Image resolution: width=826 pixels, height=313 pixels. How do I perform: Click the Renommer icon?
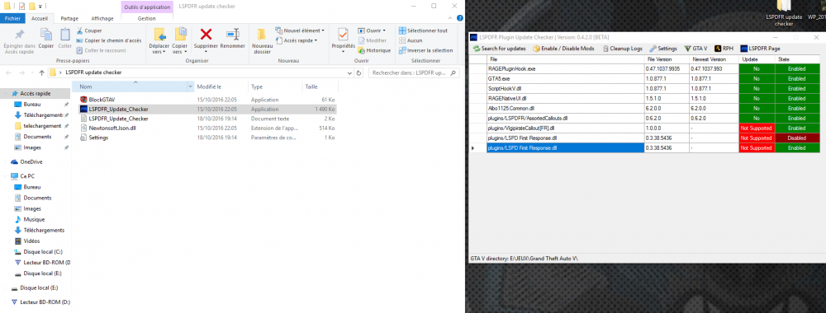[x=232, y=35]
